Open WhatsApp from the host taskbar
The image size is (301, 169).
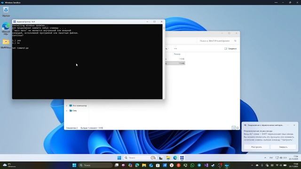(192, 165)
